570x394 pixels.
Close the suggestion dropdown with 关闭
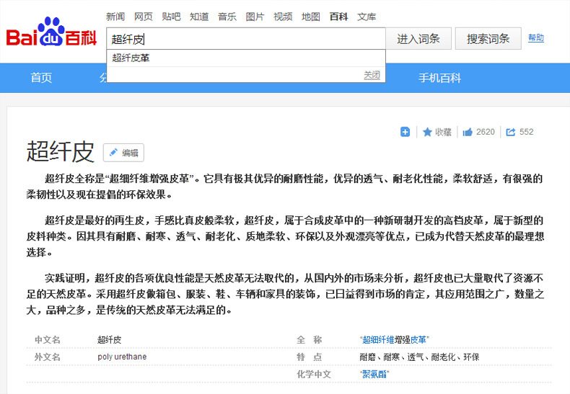click(372, 75)
